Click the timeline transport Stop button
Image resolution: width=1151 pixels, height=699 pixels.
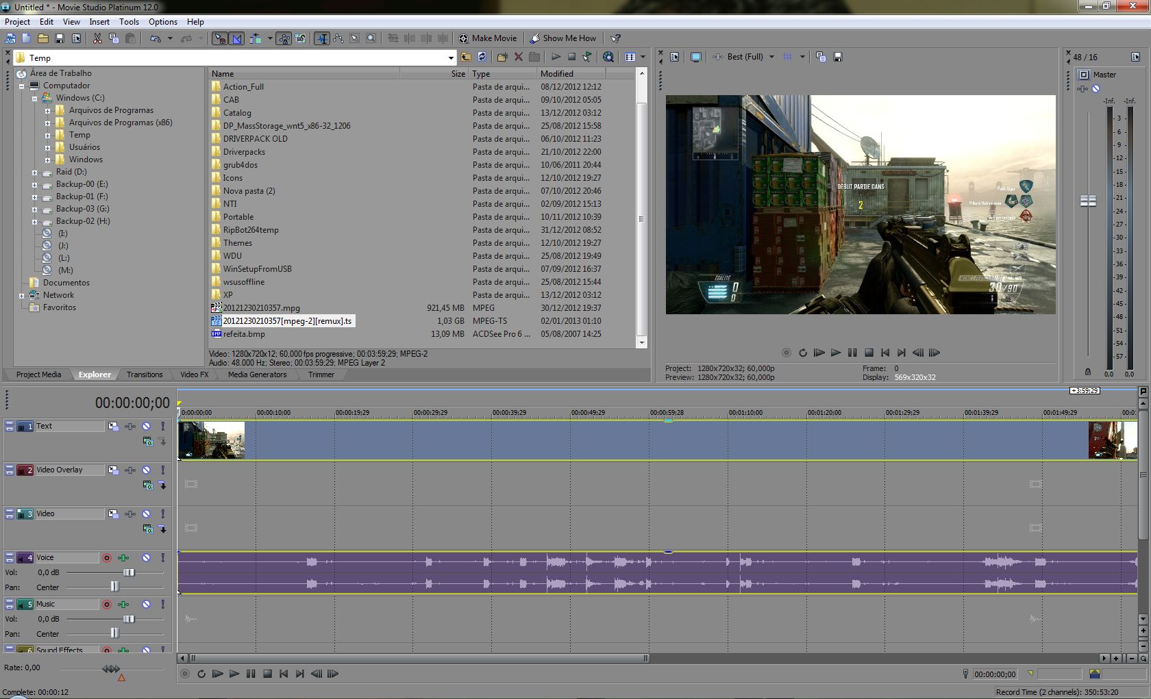[x=267, y=674]
